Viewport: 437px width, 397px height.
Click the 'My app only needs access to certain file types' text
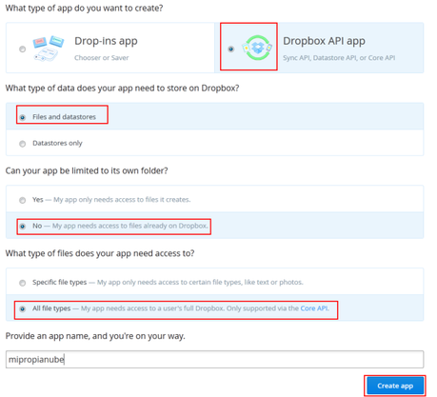pos(200,282)
